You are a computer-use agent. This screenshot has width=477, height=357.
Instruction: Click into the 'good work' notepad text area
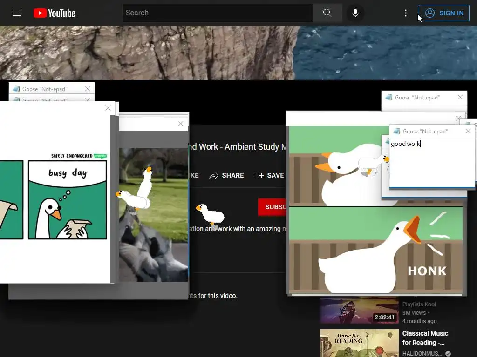tap(432, 163)
